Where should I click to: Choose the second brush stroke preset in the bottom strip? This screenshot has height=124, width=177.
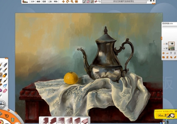[x=53, y=121]
